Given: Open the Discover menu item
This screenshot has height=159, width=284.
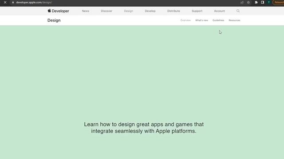Looking at the screenshot, I should 106,11.
